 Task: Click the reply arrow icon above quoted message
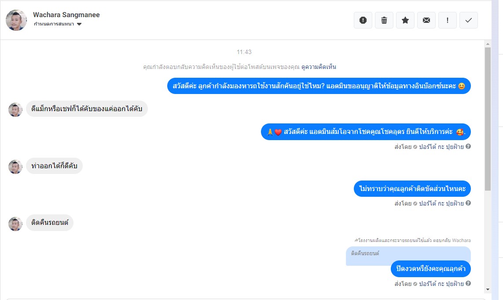point(356,240)
